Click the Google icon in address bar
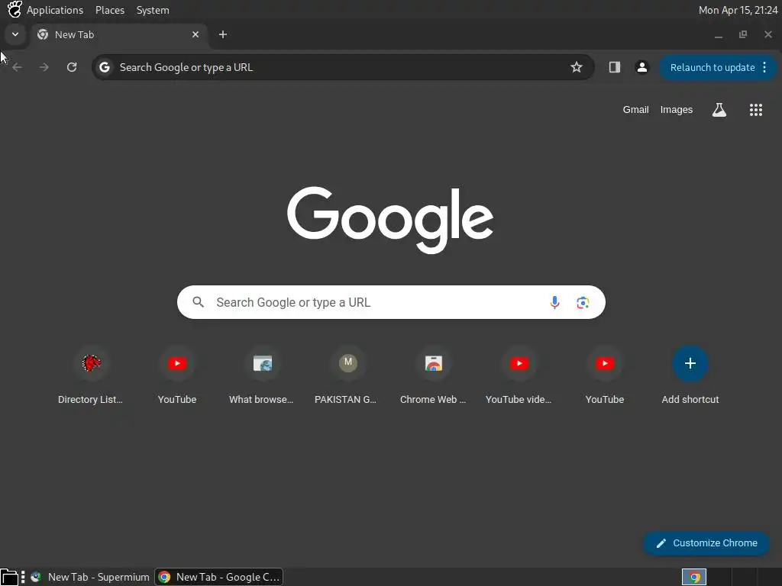782x586 pixels. click(104, 67)
